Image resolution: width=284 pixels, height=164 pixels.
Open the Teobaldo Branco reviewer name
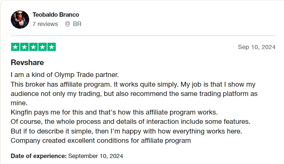56,15
